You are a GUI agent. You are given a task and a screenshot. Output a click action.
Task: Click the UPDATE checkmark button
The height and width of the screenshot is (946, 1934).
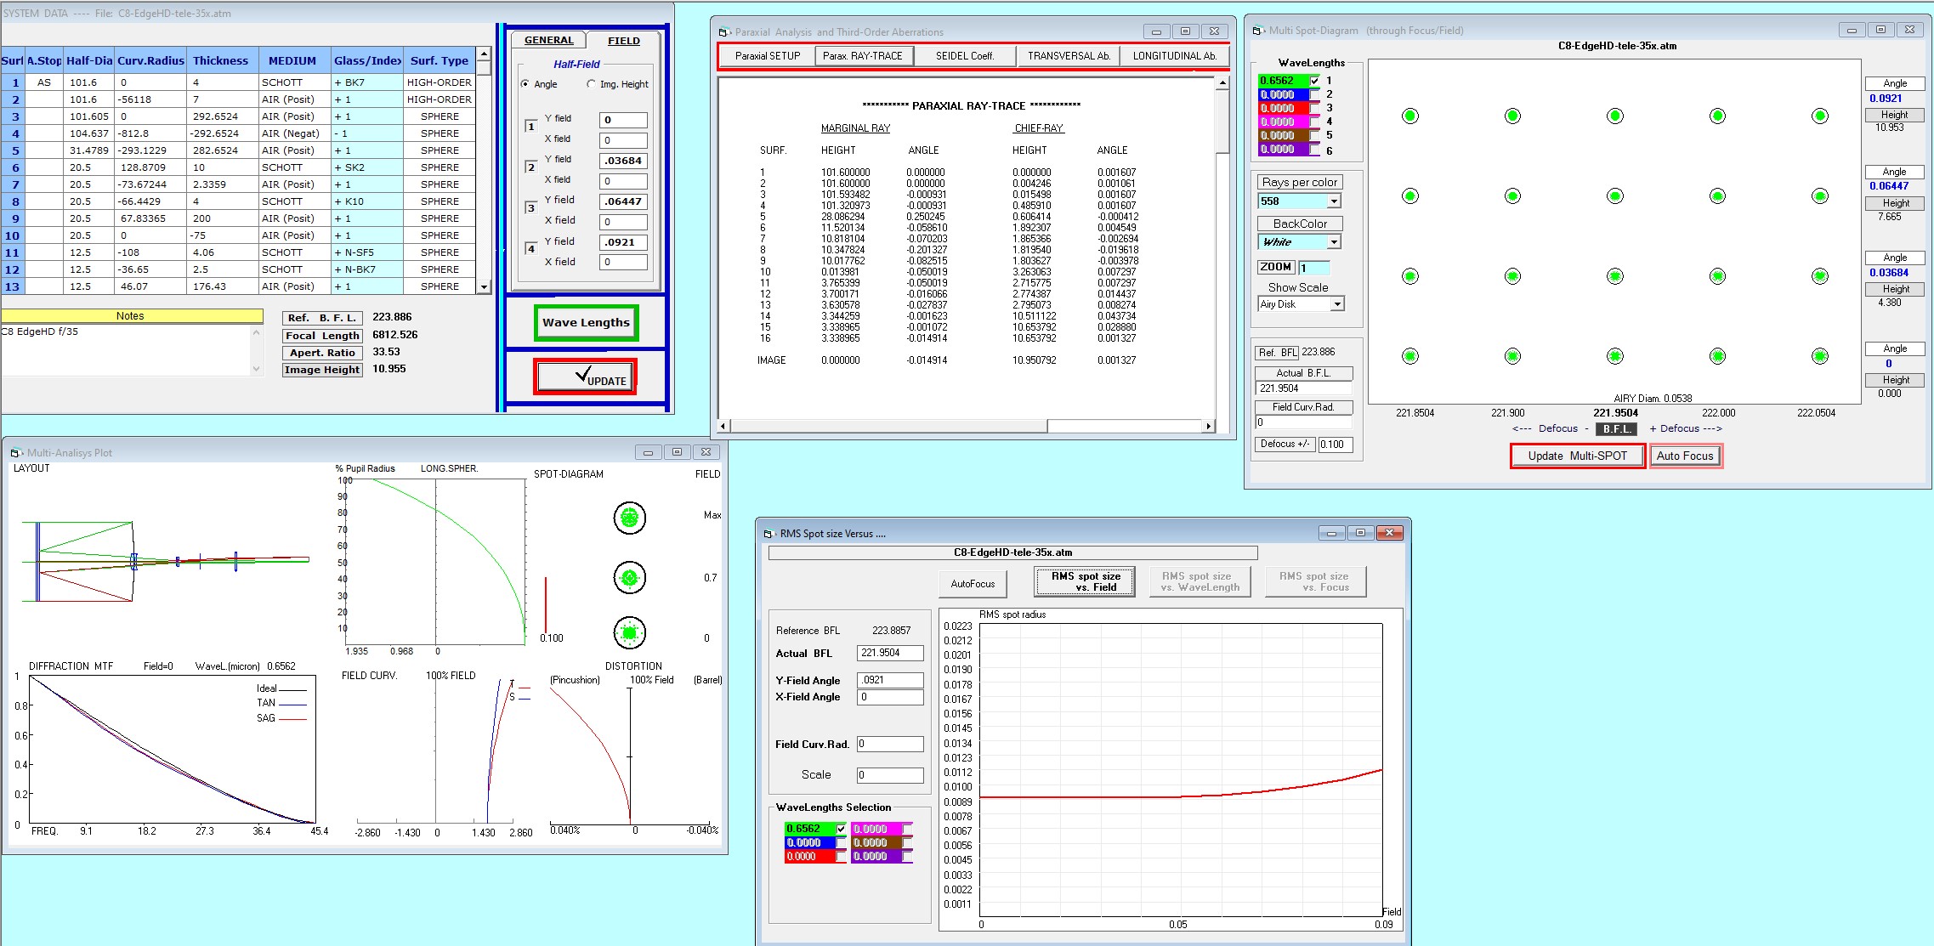(x=585, y=377)
